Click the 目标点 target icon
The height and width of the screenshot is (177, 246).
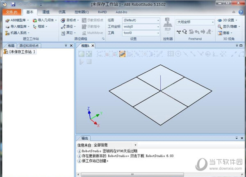point(63,20)
